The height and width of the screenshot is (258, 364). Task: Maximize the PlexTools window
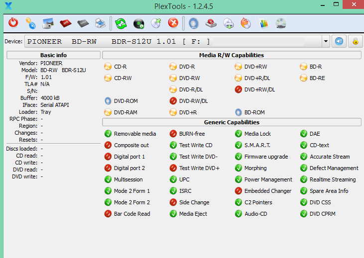click(x=336, y=4)
